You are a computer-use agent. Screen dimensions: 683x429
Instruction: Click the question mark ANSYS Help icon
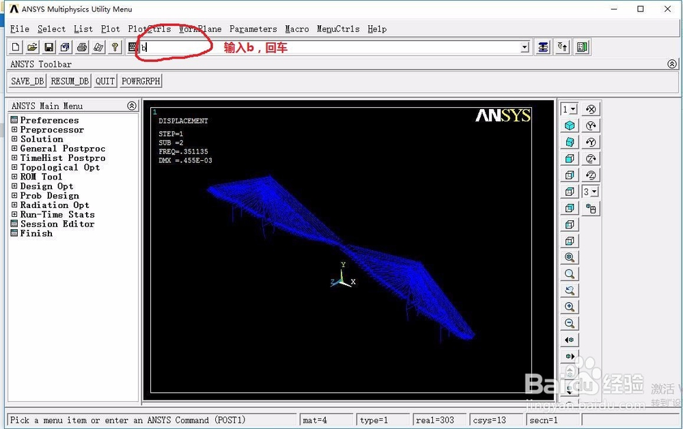click(x=115, y=47)
